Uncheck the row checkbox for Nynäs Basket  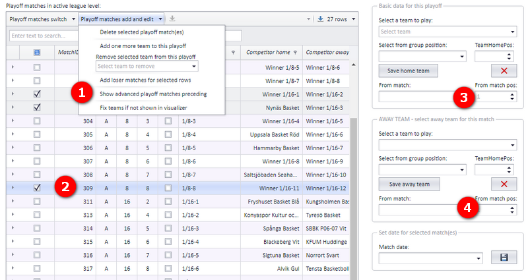(x=37, y=107)
